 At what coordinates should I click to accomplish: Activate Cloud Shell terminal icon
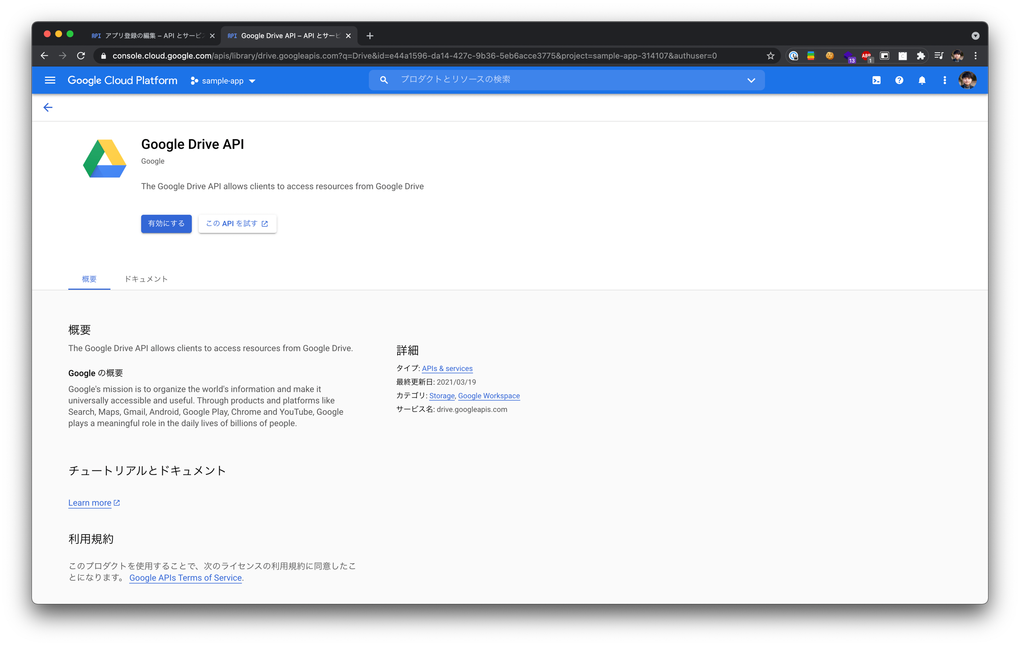click(x=876, y=80)
